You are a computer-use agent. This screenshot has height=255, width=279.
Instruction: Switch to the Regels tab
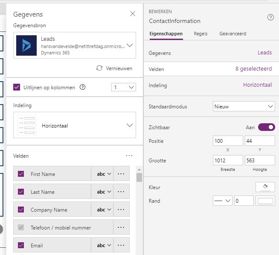(x=201, y=34)
